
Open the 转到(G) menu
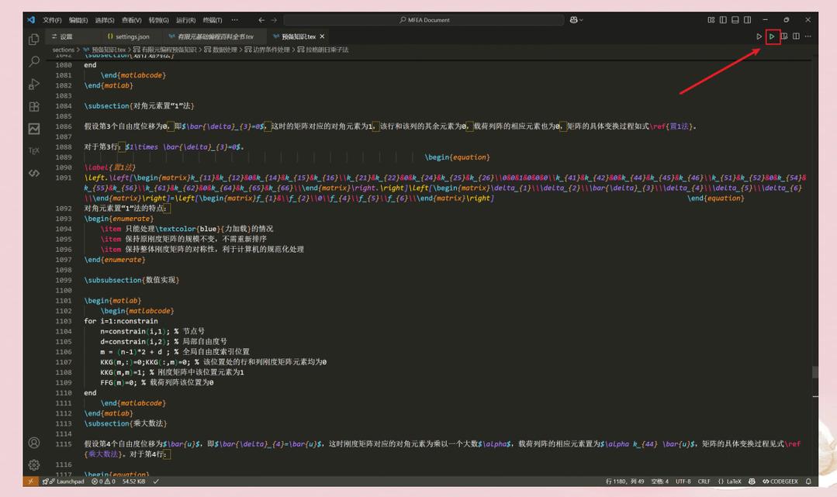[158, 19]
